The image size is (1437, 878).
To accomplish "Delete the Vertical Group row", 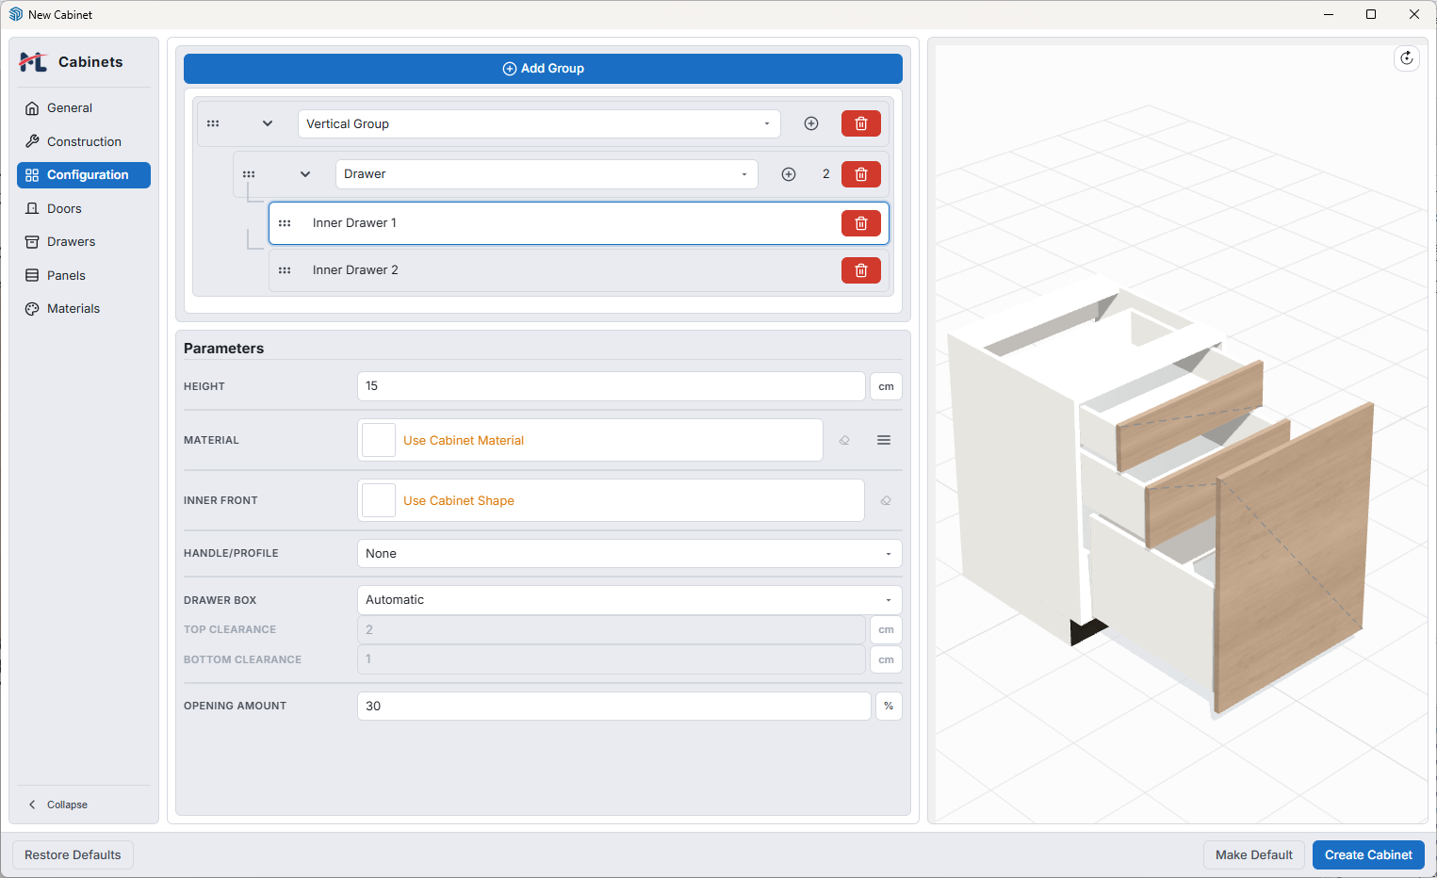I will (x=860, y=123).
